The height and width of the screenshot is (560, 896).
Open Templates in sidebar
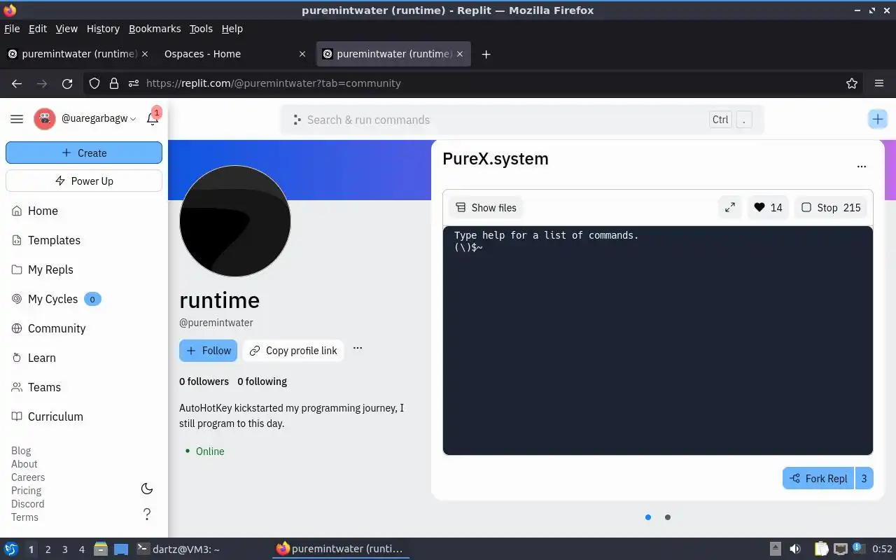coord(84,240)
